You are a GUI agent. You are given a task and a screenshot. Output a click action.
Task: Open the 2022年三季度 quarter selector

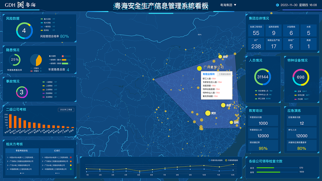point(66,110)
